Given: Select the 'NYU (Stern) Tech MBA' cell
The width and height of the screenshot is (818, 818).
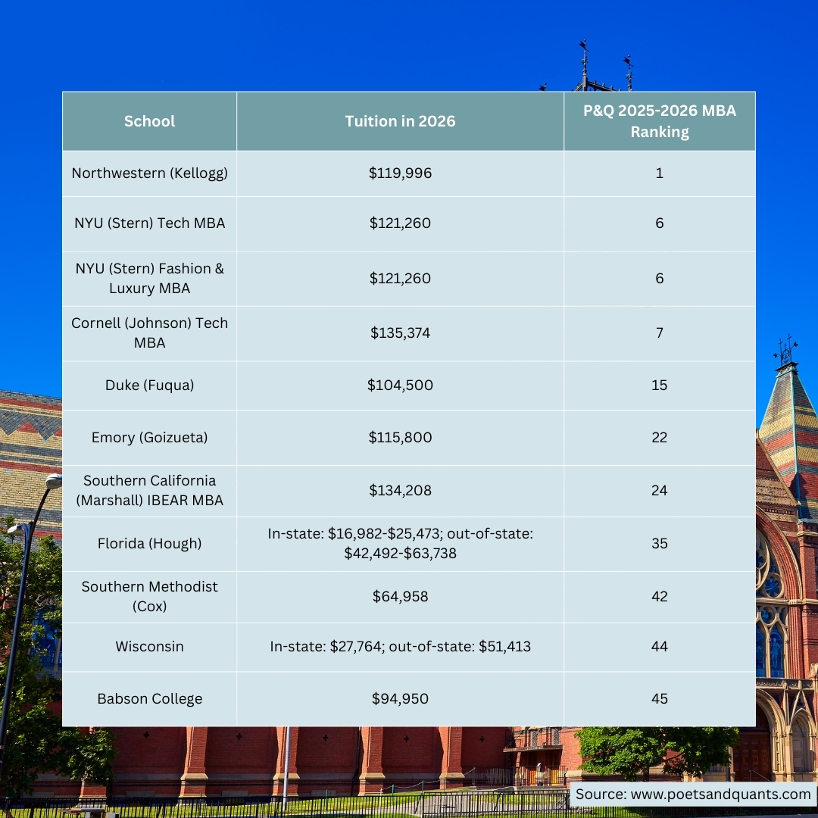Looking at the screenshot, I should pos(149,223).
